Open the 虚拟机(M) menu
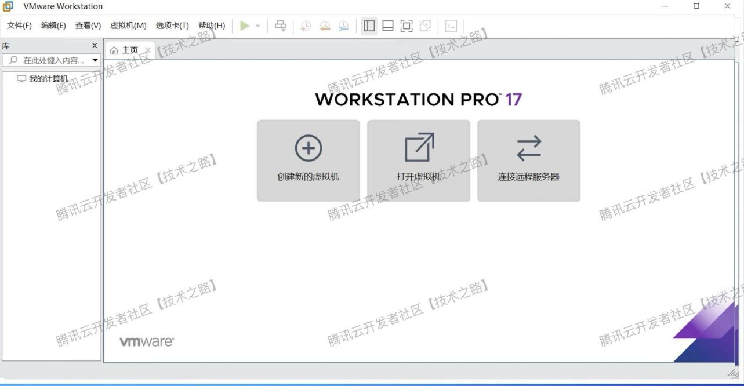The image size is (744, 386). pos(128,26)
